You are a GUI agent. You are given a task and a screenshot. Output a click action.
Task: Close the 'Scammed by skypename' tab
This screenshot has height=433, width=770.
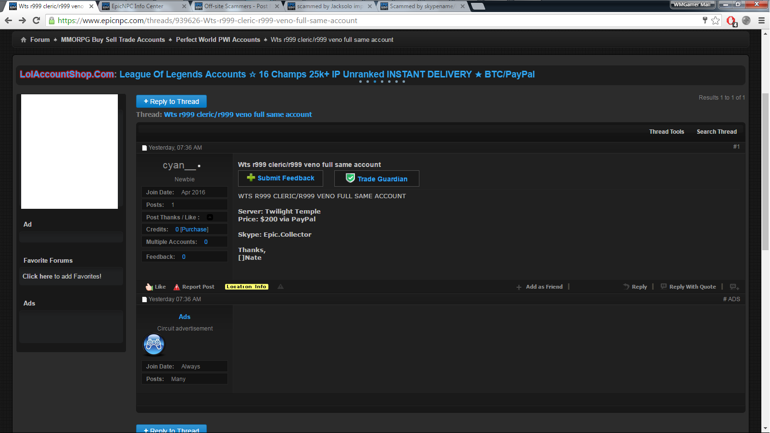463,6
